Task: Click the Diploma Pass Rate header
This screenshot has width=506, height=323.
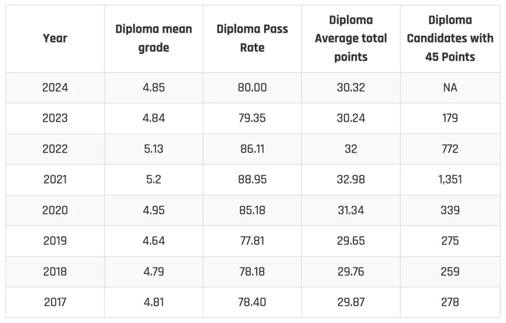Action: 252,38
